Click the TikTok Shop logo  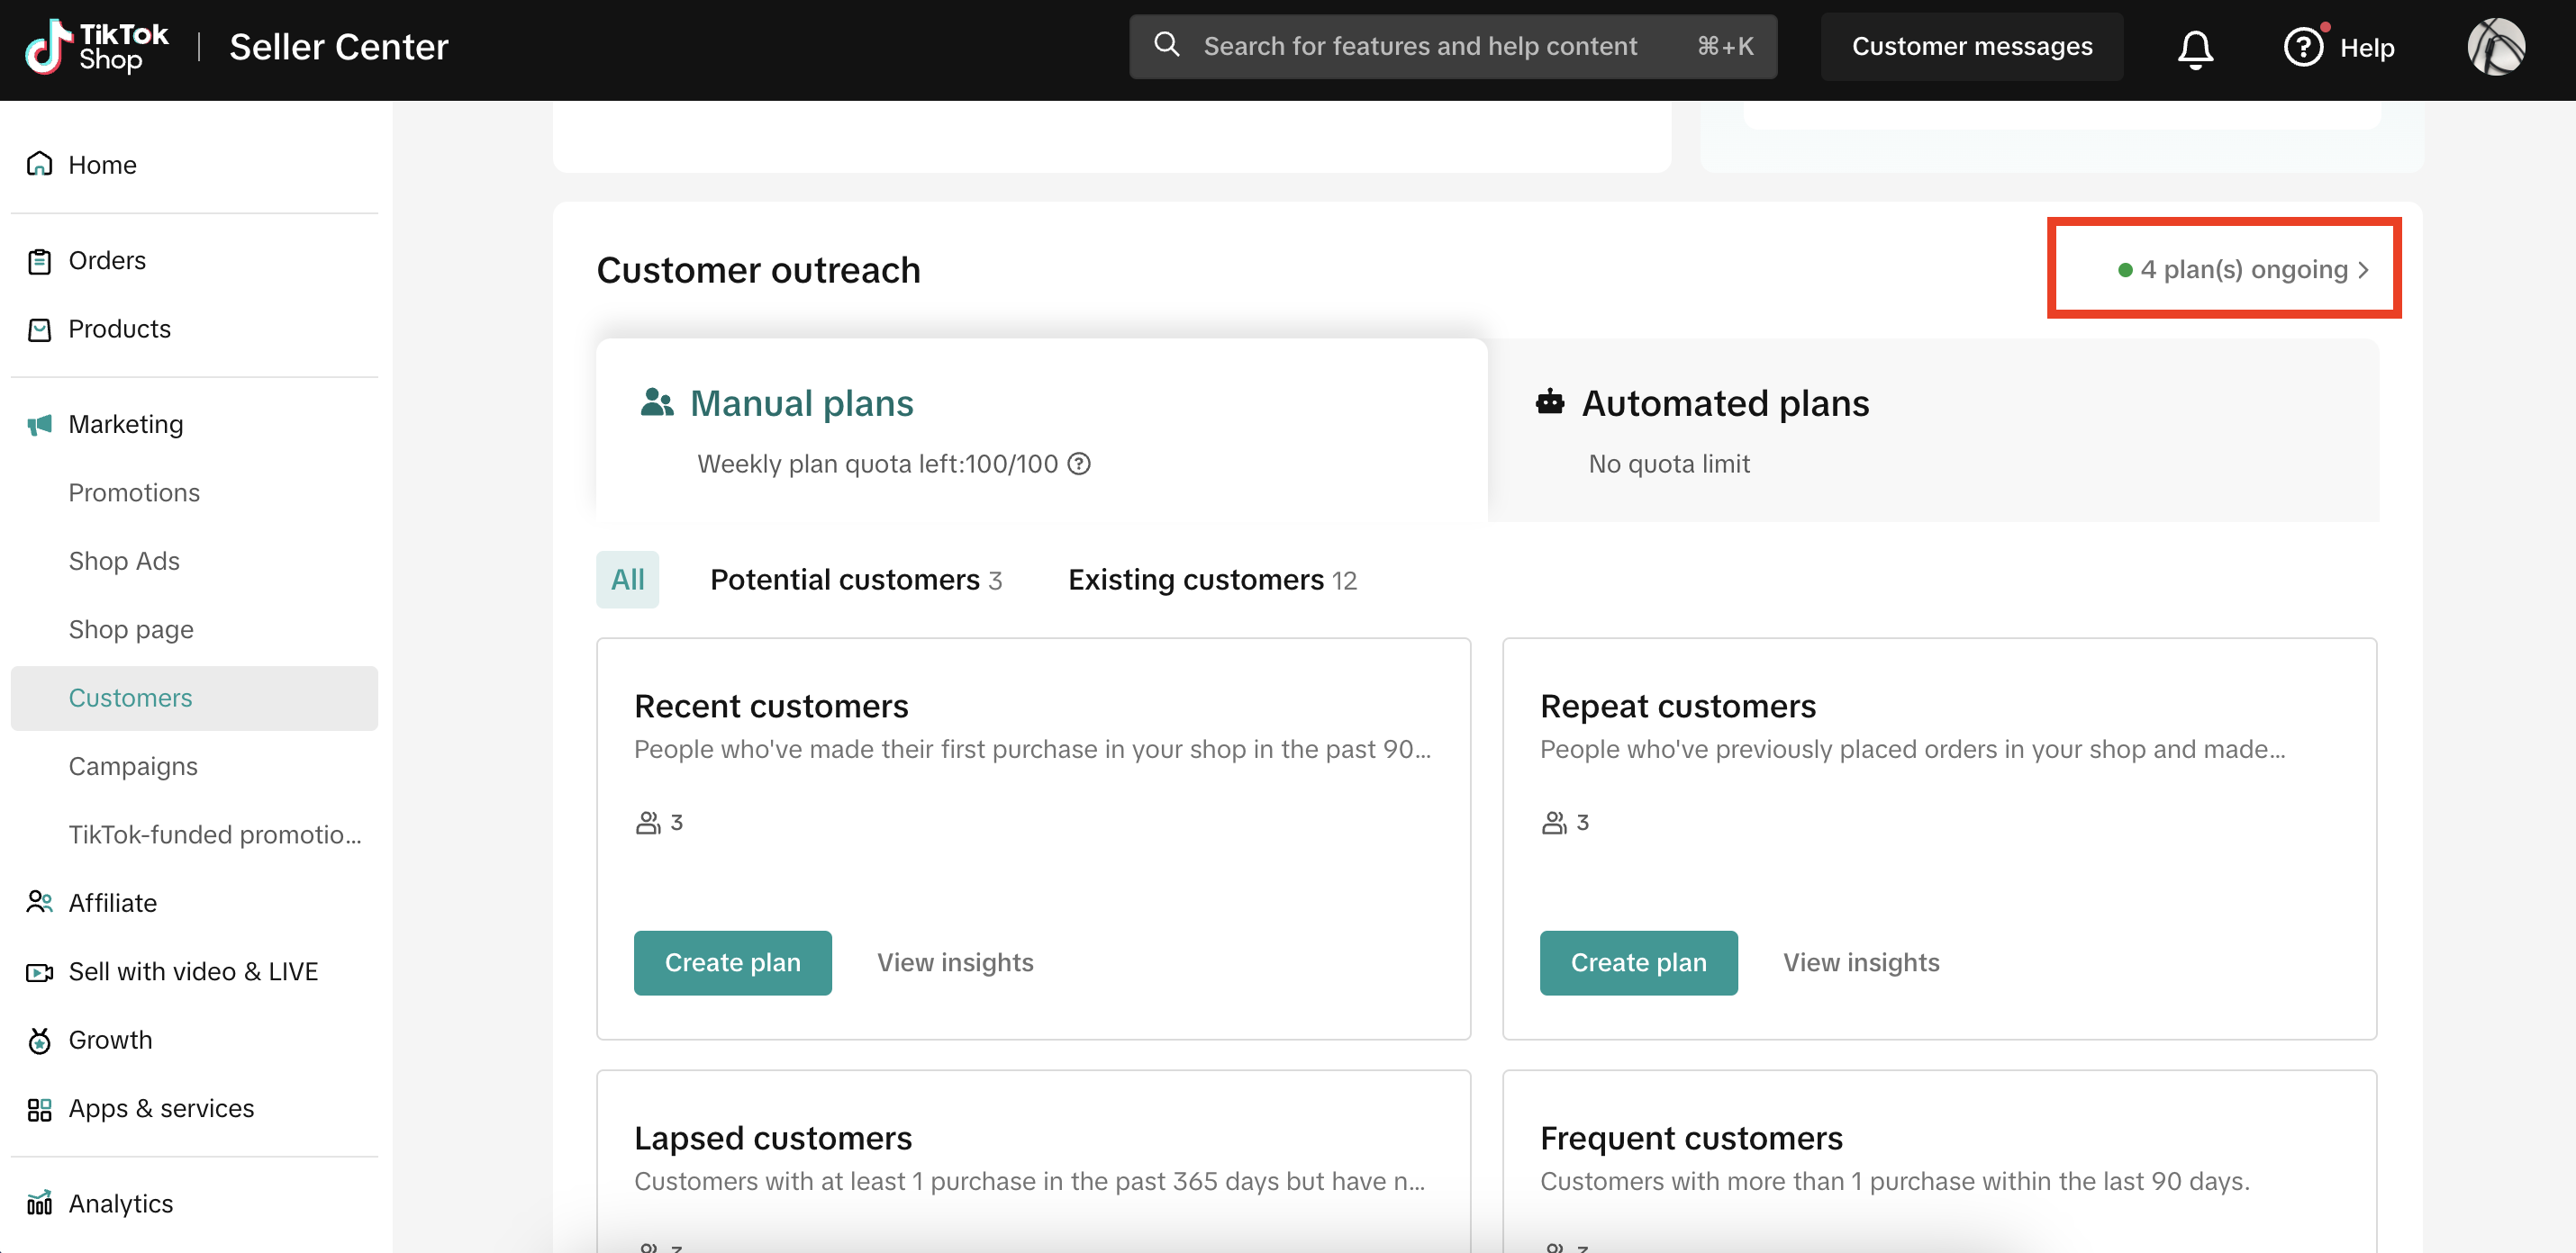pyautogui.click(x=97, y=47)
